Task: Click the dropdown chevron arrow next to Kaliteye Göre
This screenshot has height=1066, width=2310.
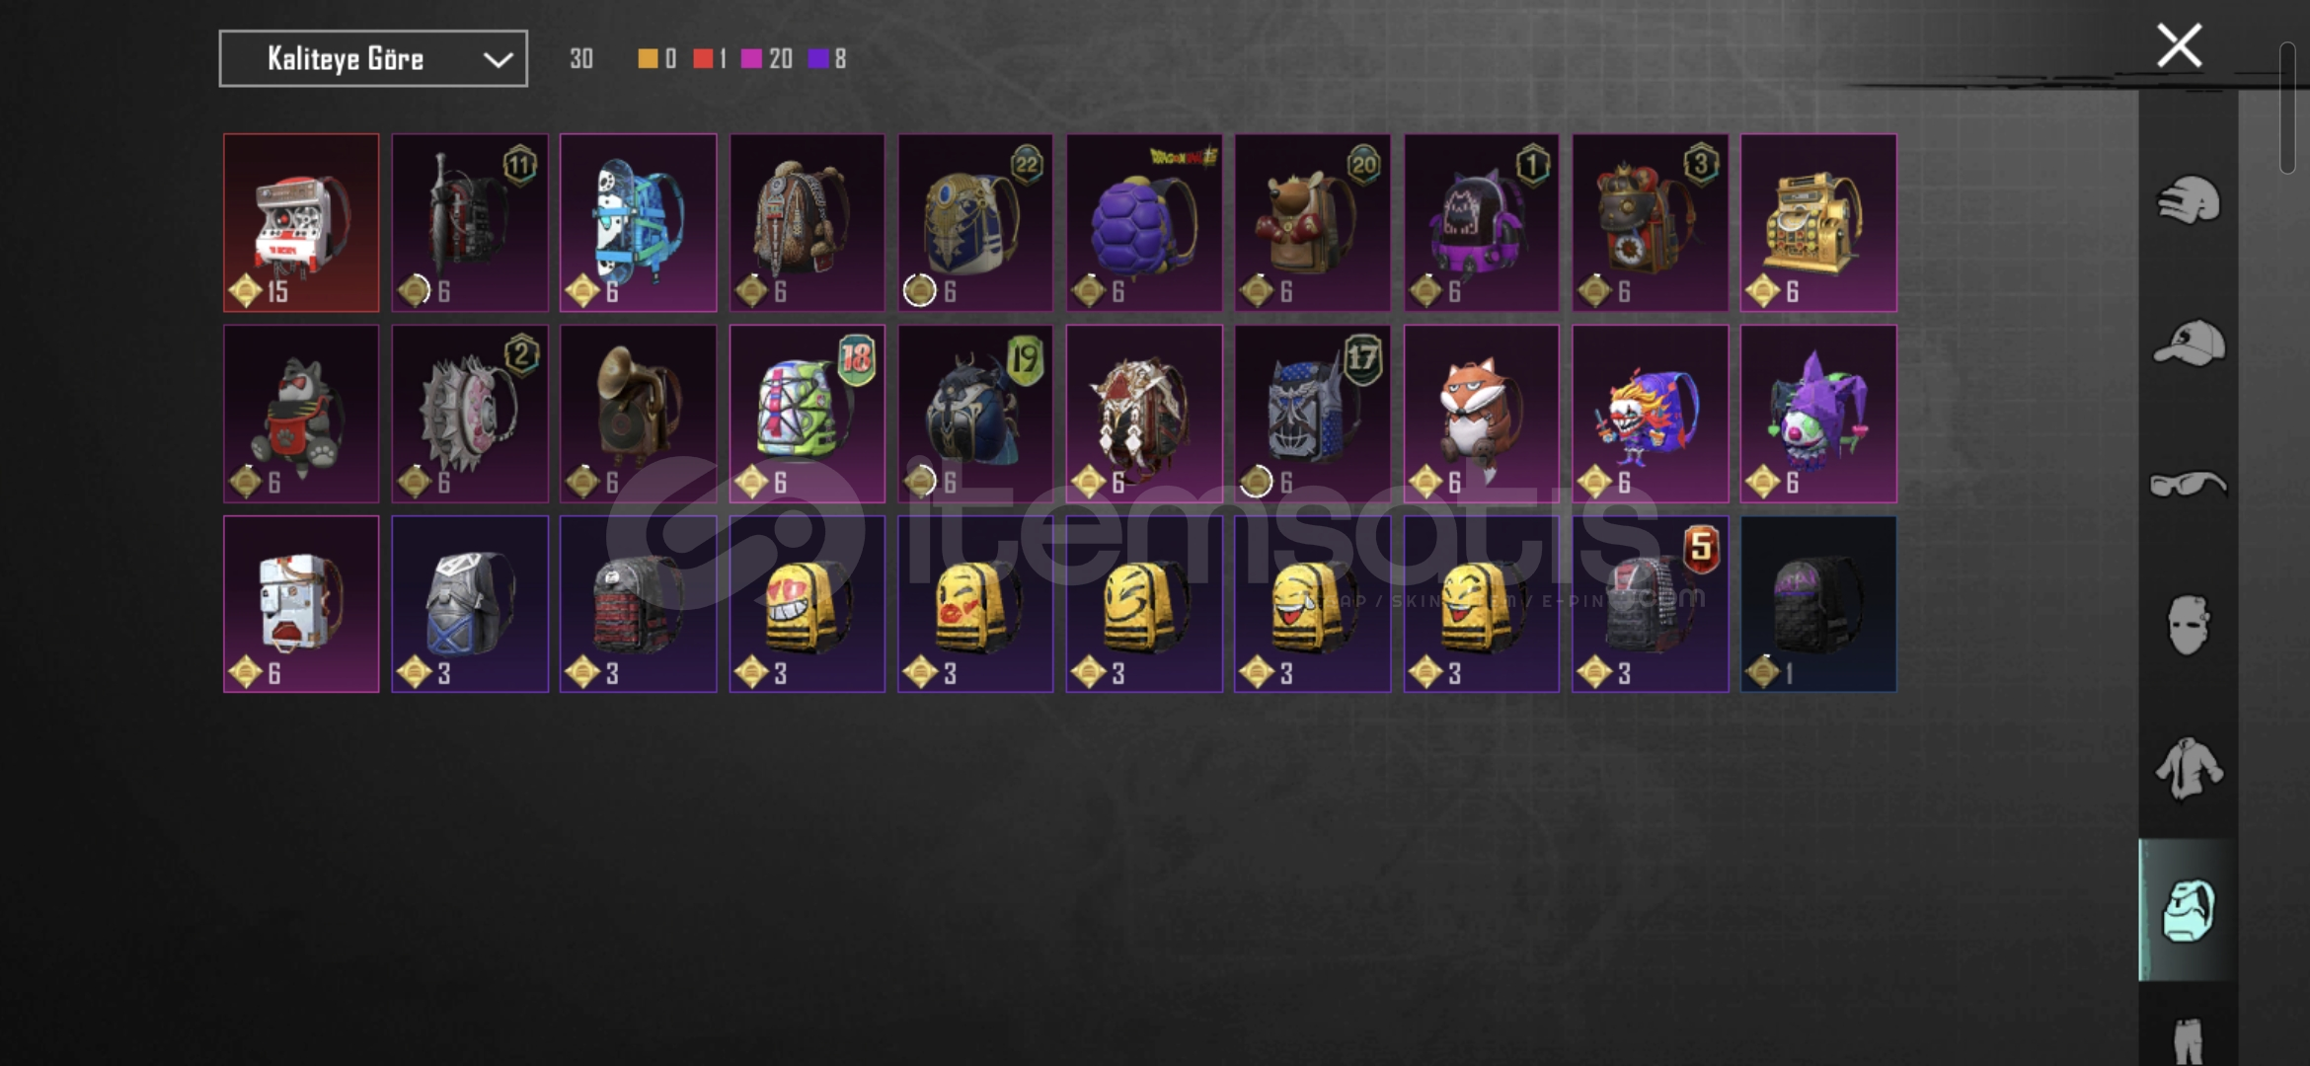Action: coord(498,60)
